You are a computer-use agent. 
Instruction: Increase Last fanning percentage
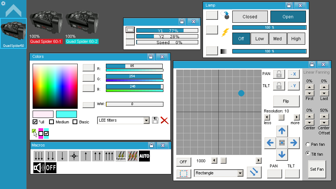pos(324,87)
